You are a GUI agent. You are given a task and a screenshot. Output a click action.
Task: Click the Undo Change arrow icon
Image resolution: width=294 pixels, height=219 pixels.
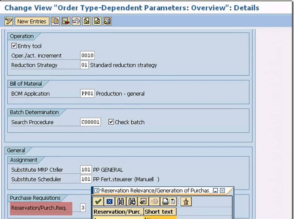coord(76,21)
